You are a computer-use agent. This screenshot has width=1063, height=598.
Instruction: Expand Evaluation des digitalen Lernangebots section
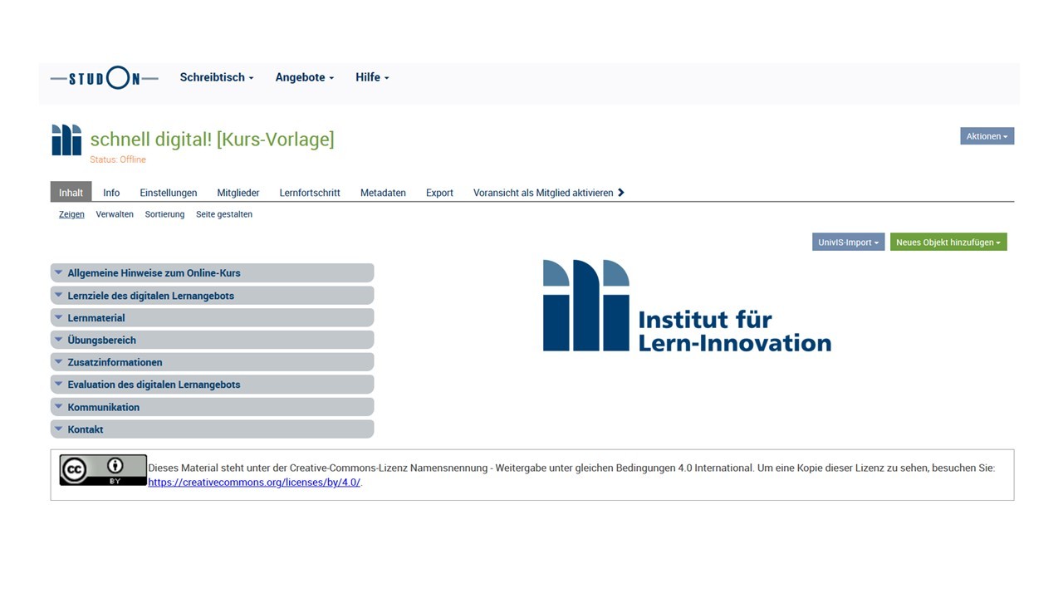pyautogui.click(x=212, y=385)
